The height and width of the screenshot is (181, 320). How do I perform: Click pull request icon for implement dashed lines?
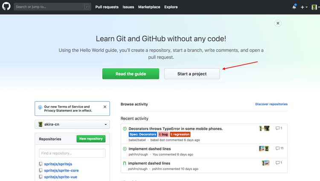point(125,163)
